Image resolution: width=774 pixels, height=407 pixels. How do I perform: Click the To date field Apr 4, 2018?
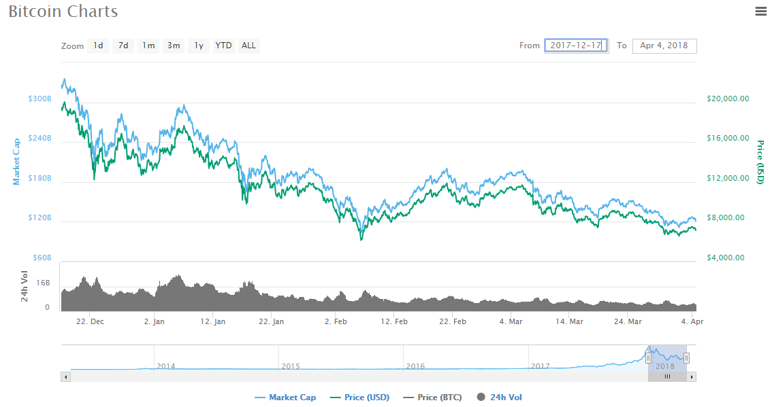click(x=664, y=46)
